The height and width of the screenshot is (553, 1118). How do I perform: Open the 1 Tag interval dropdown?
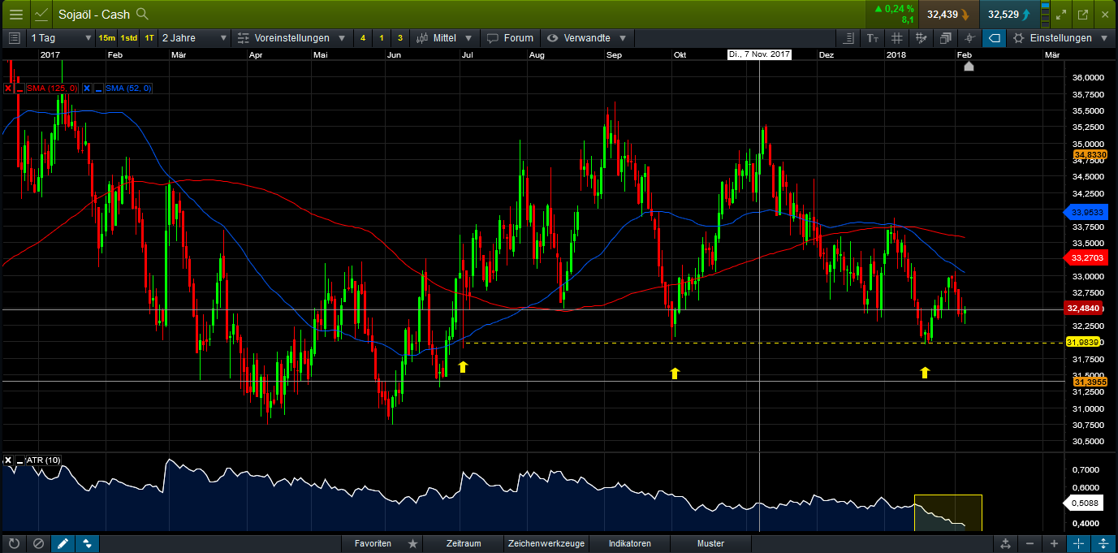pyautogui.click(x=61, y=38)
